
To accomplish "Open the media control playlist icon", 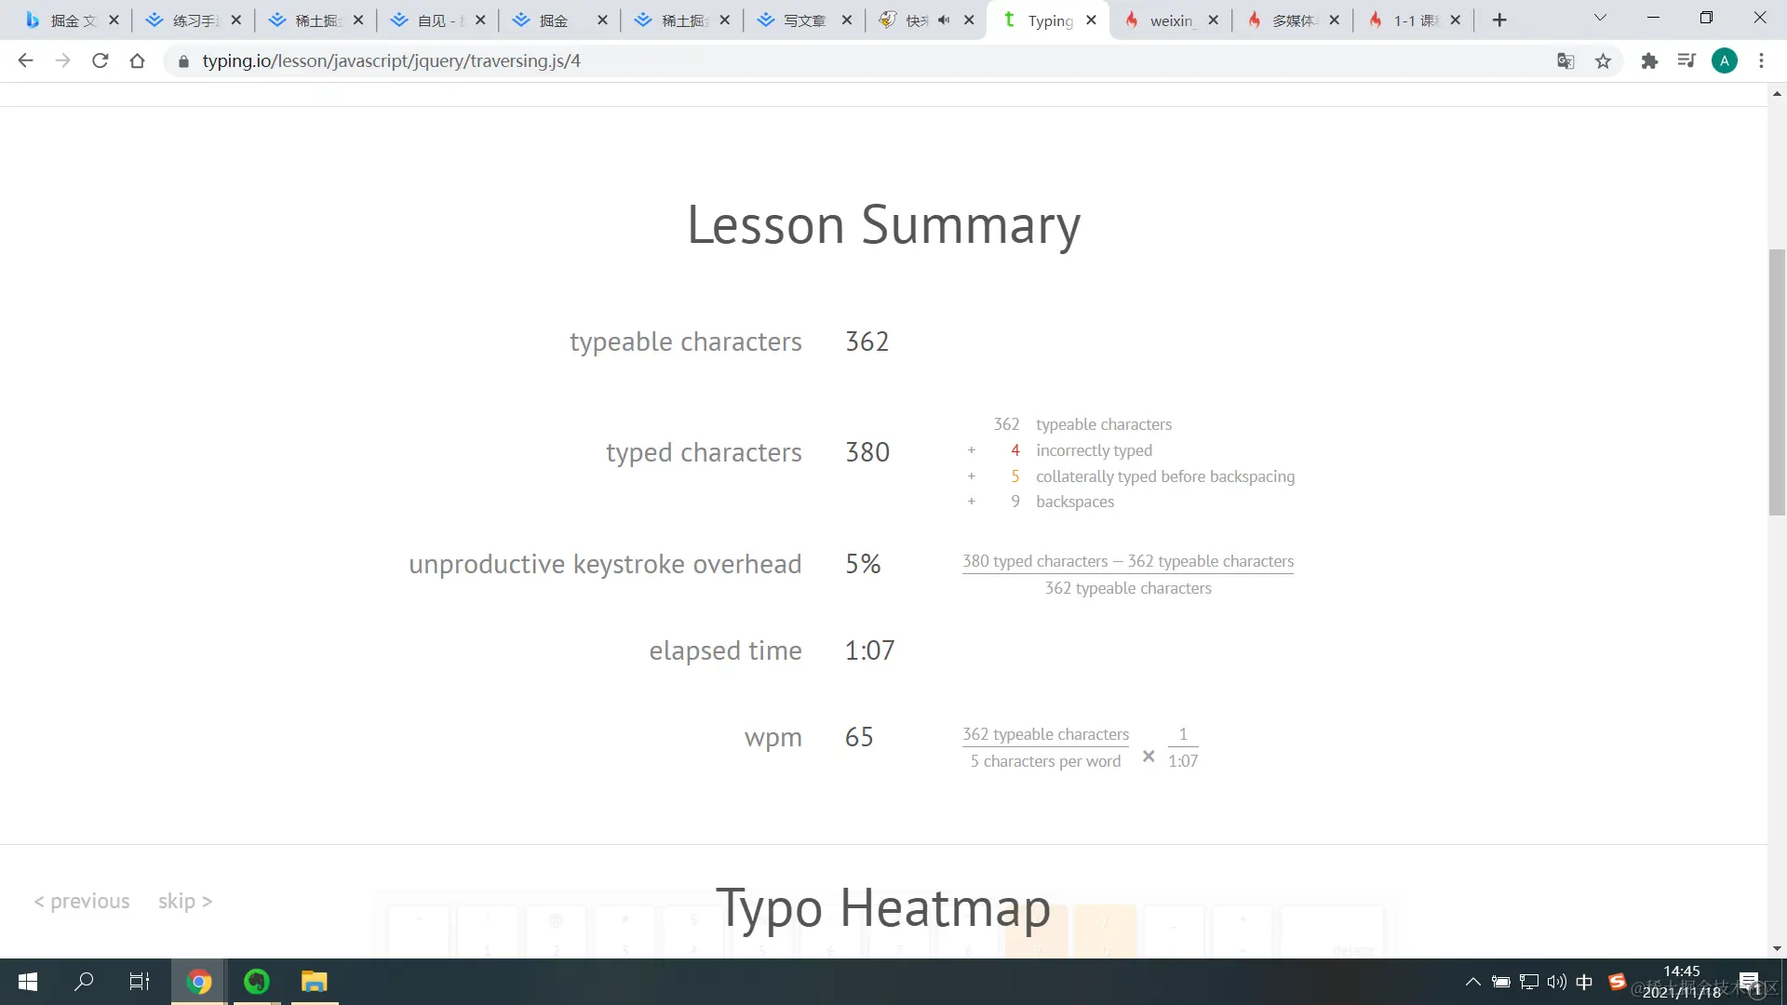I will (1686, 60).
